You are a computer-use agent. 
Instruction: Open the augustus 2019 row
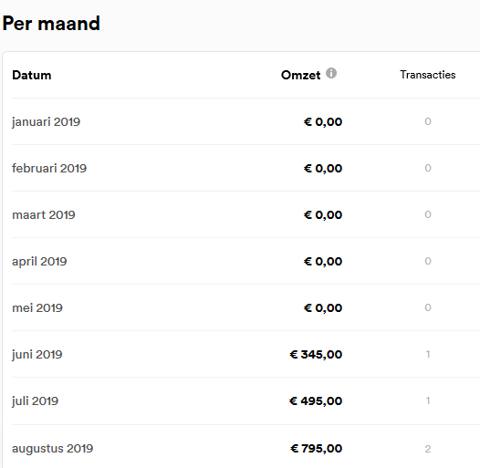point(245,449)
